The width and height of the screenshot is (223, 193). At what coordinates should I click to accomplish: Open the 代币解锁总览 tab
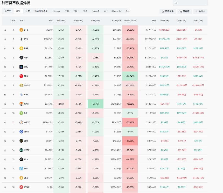click(41, 11)
